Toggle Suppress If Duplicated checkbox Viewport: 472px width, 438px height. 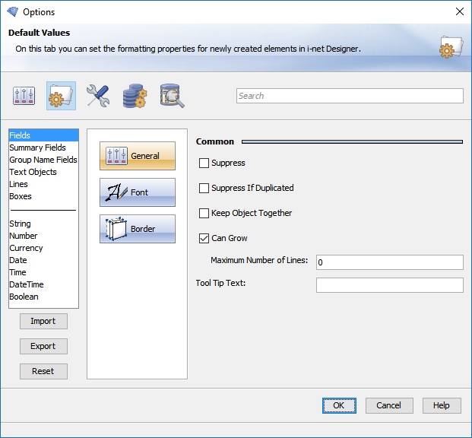[204, 188]
